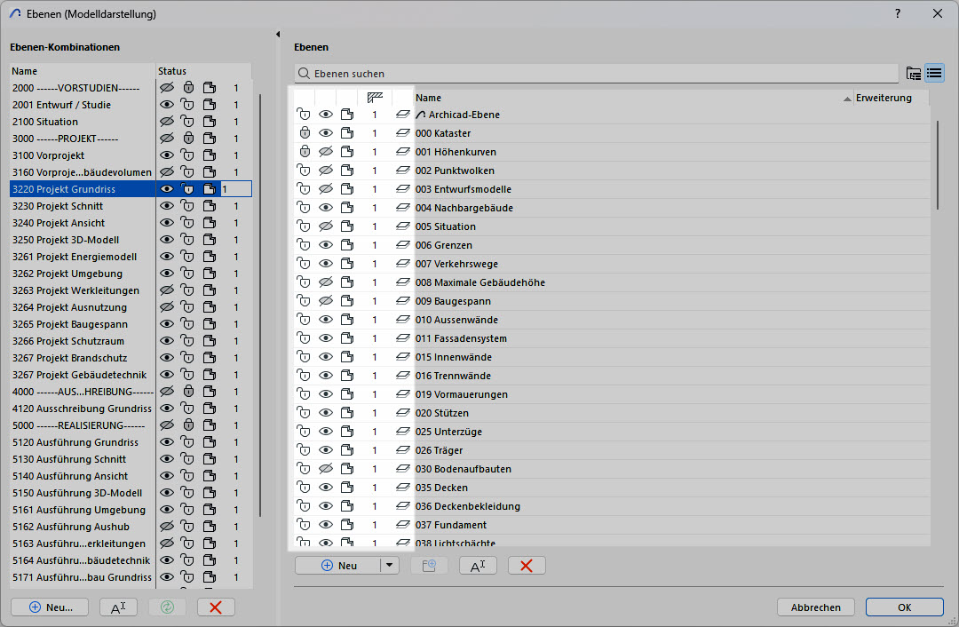Hide the 004 Nachbargebäude layer
Image resolution: width=959 pixels, height=627 pixels.
click(x=326, y=207)
